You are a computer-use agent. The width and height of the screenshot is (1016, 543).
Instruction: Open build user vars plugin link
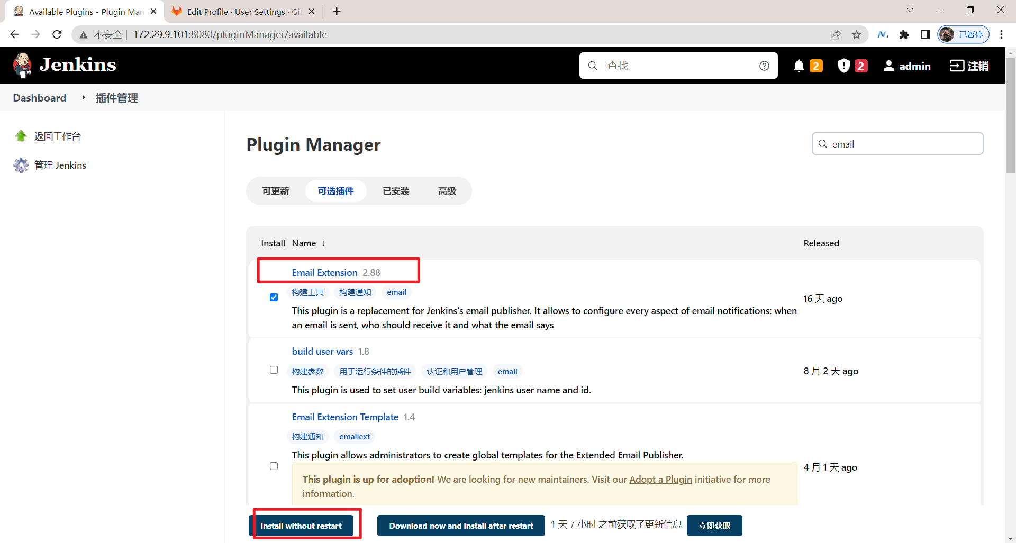pos(322,352)
